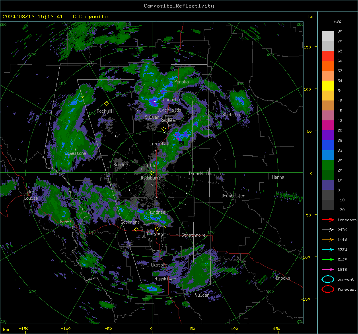Select the Drumheller label

[233, 196]
